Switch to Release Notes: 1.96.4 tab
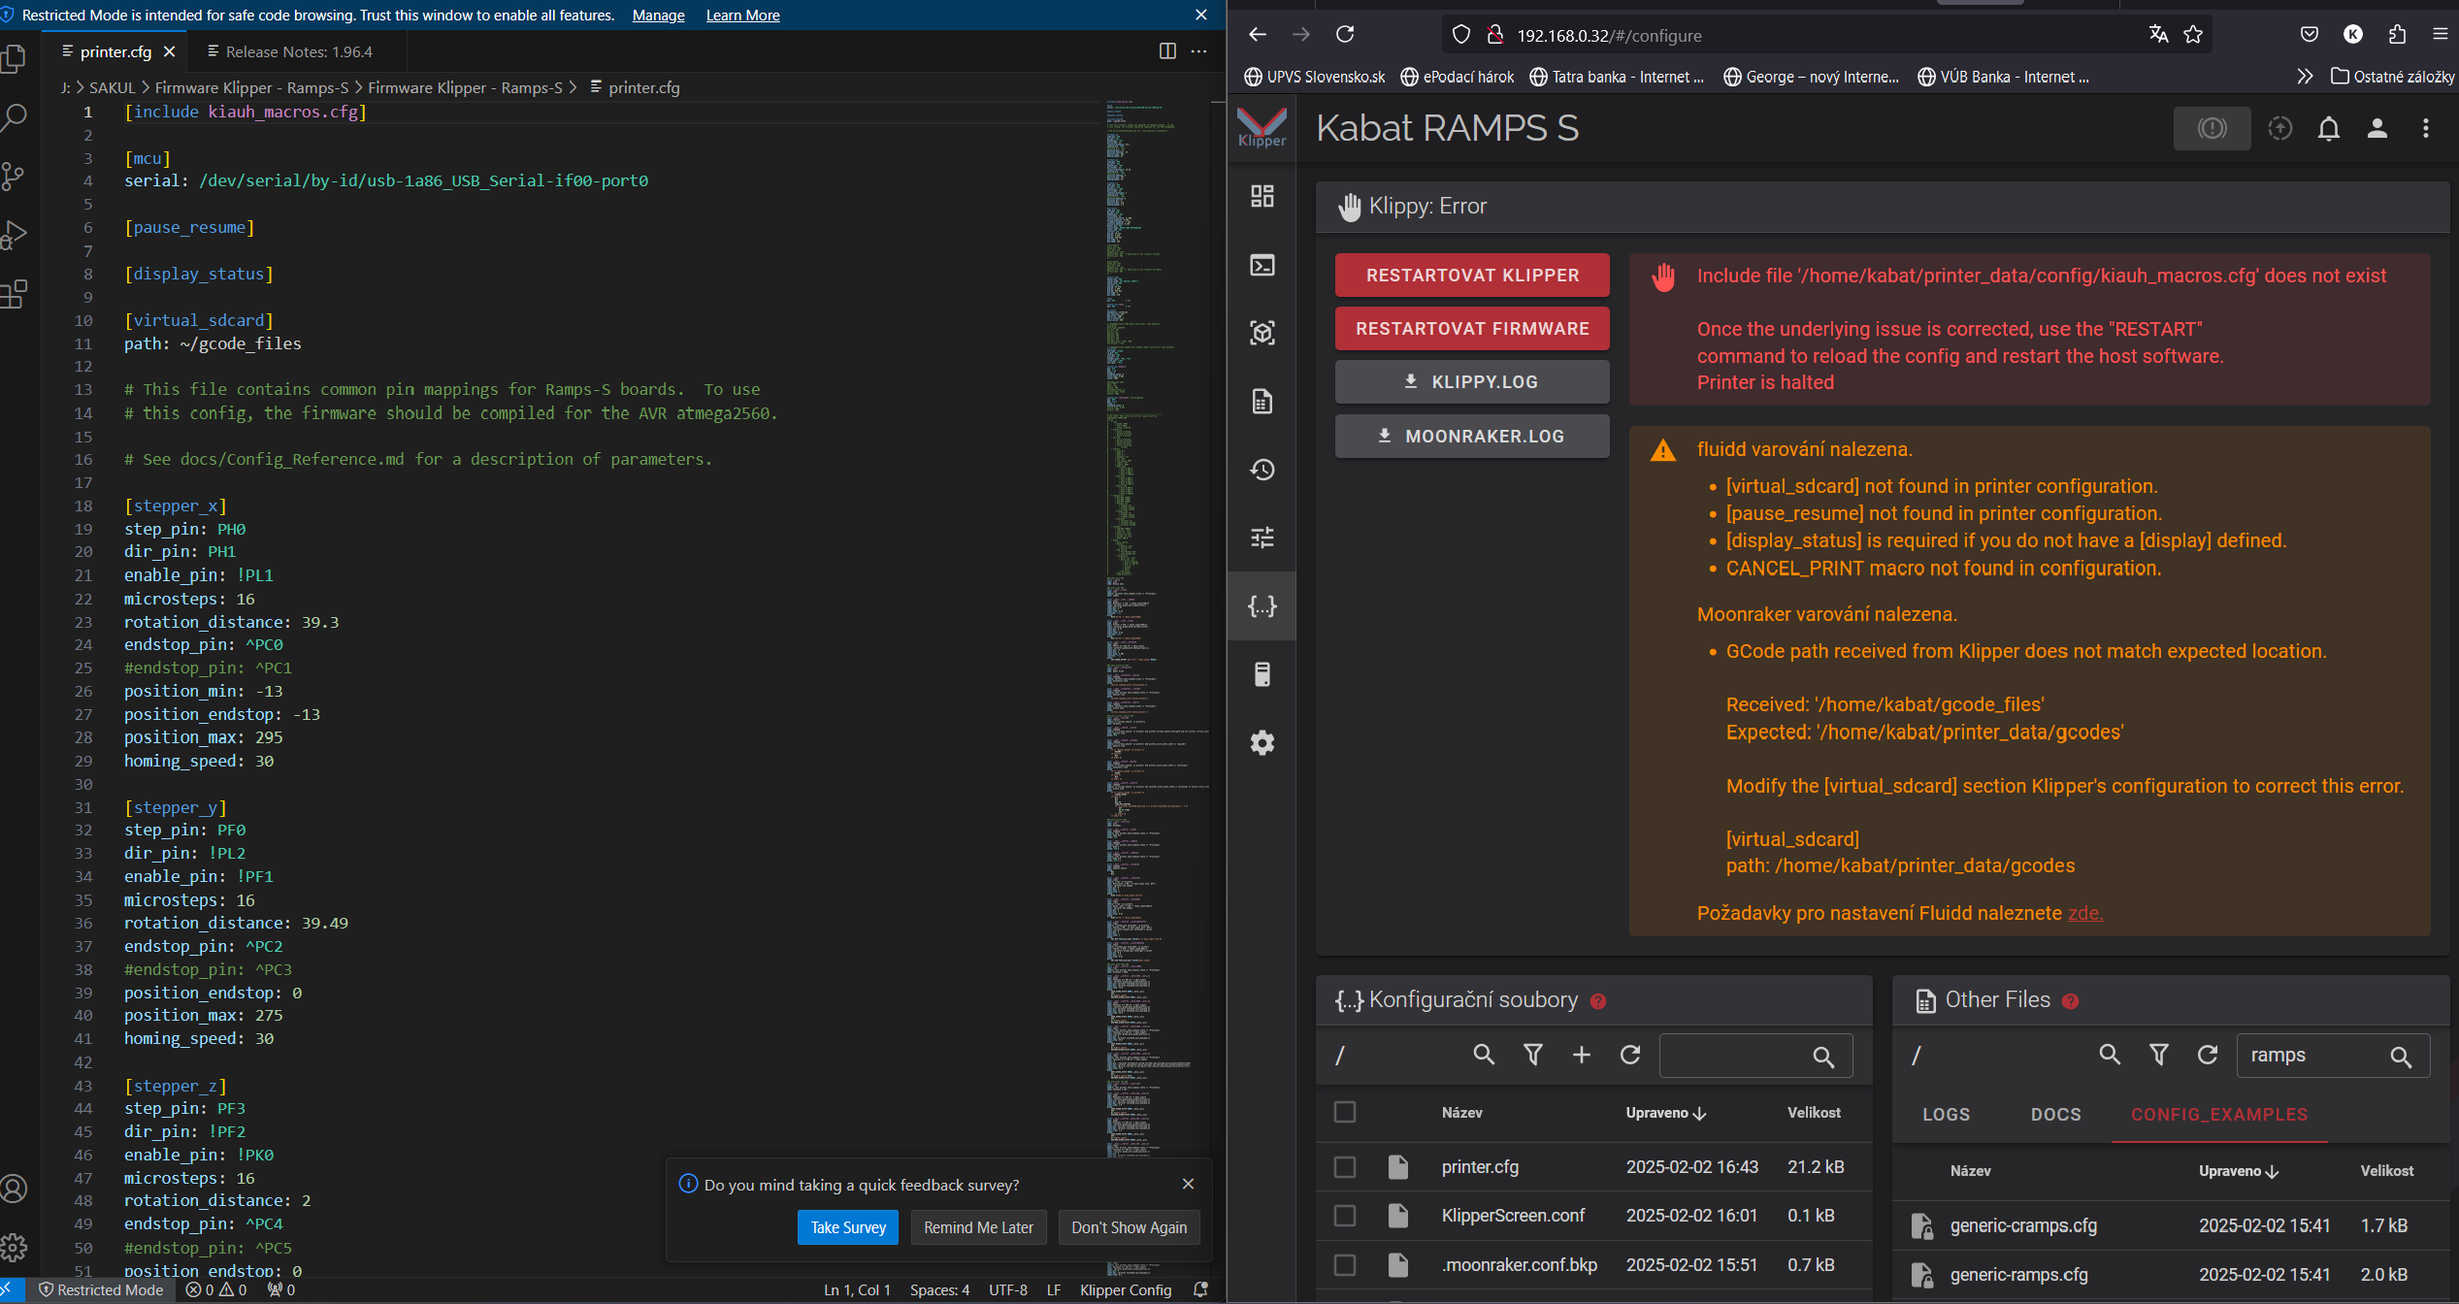This screenshot has height=1304, width=2459. tap(299, 51)
